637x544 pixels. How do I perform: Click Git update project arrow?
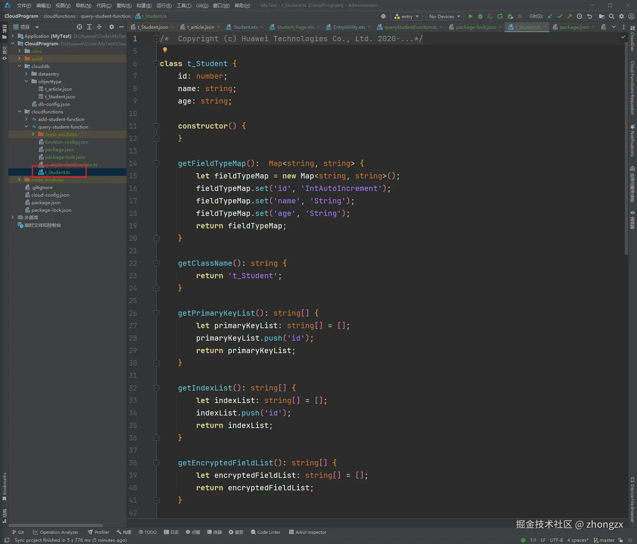pos(550,16)
